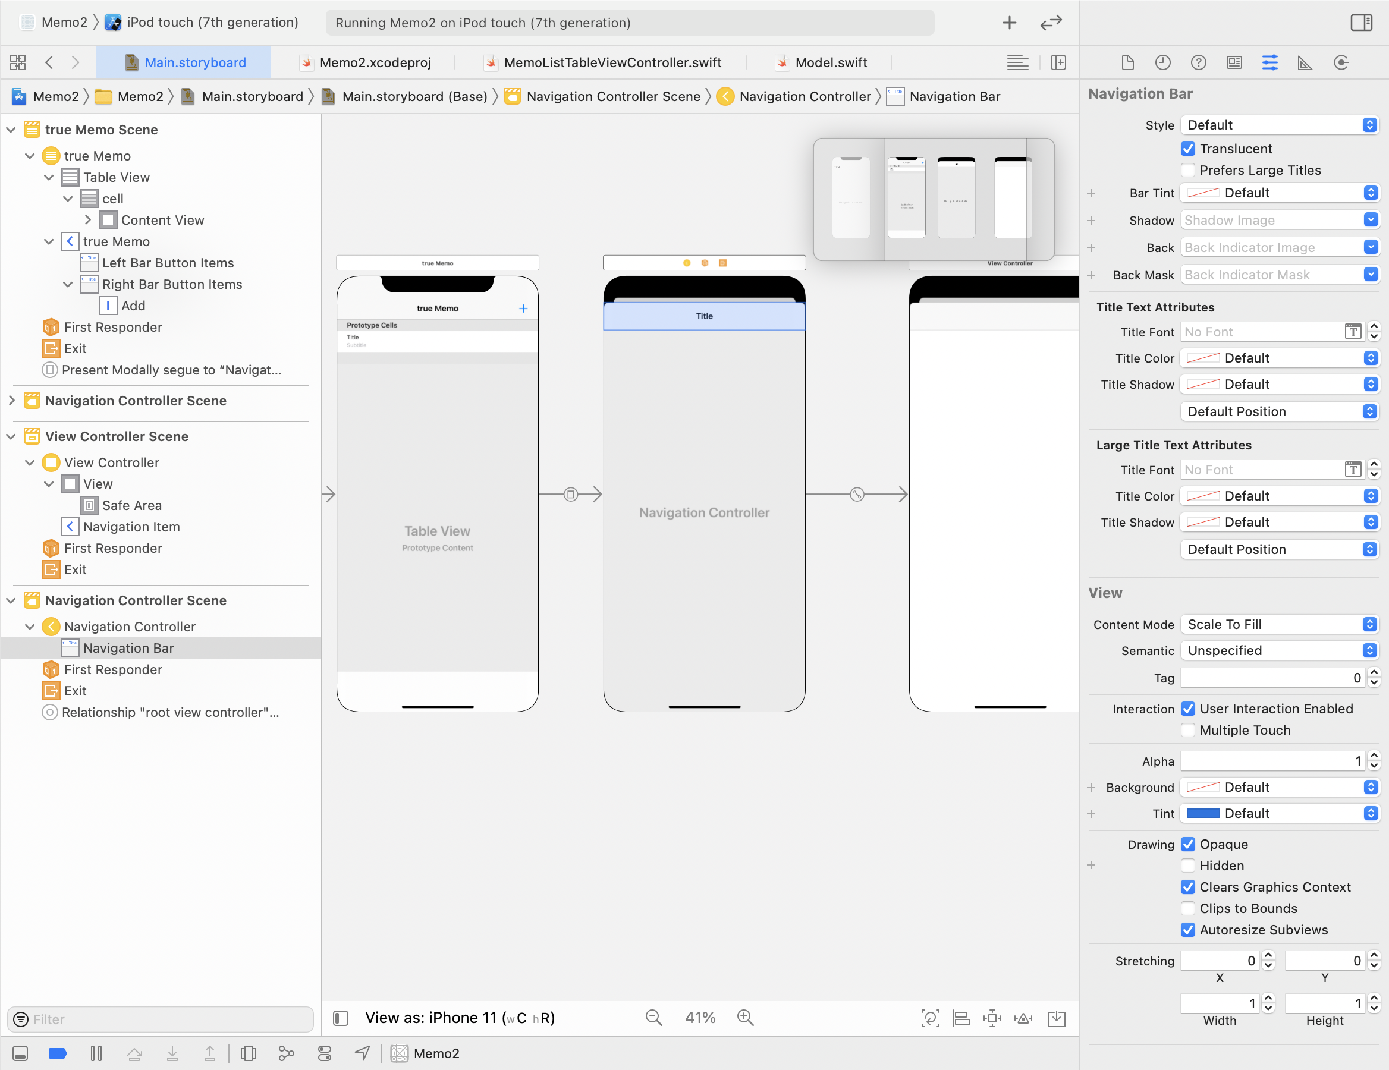
Task: Toggle the document outline button
Action: pyautogui.click(x=341, y=1018)
